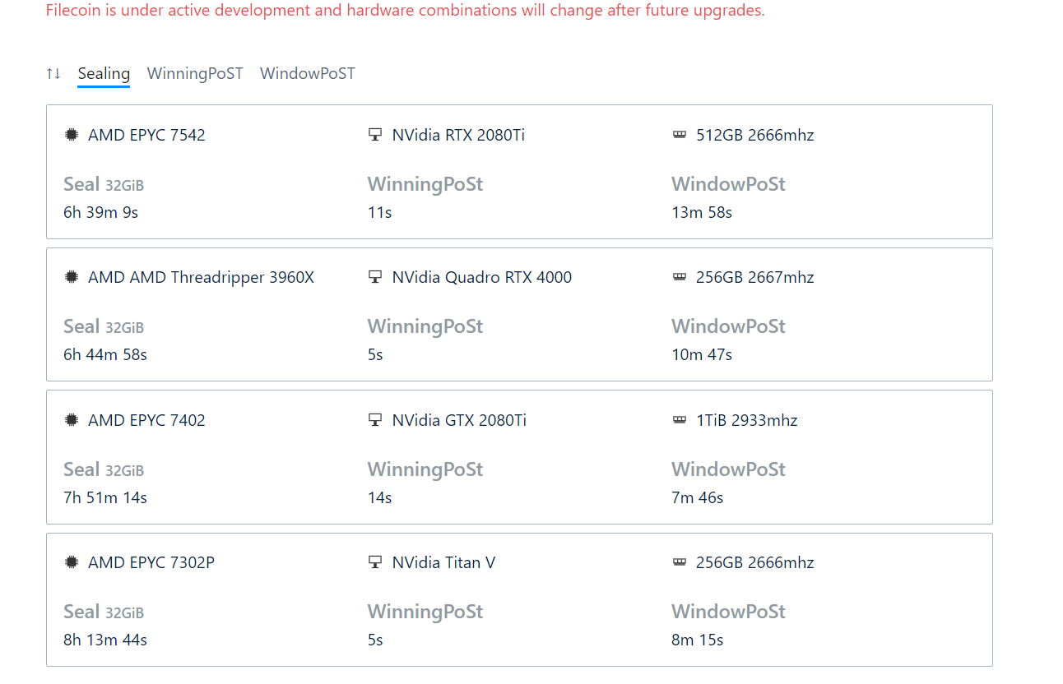Click the memory icon beside 1TiB 2933mhz
The height and width of the screenshot is (684, 1063).
(x=680, y=420)
